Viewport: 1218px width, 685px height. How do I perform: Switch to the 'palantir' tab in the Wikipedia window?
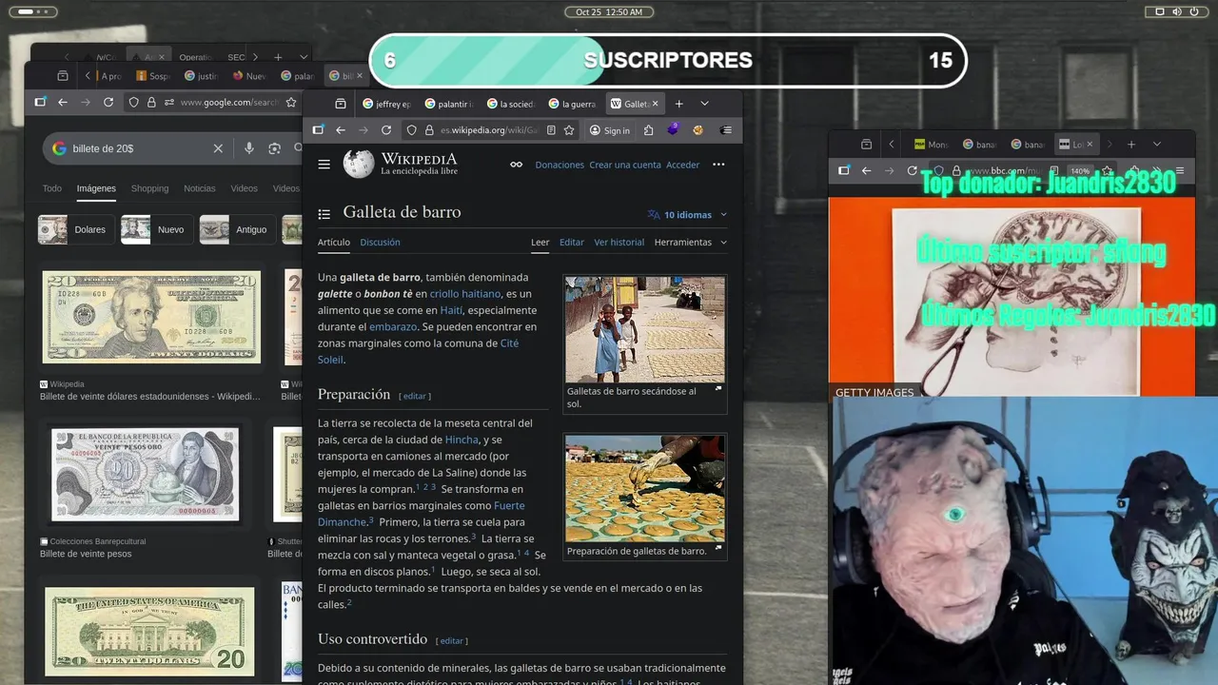point(448,104)
